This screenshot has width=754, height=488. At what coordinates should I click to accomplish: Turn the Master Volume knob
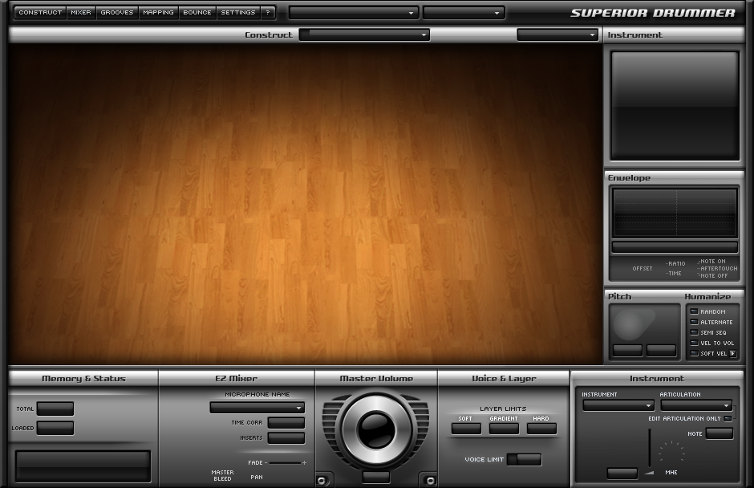[375, 430]
